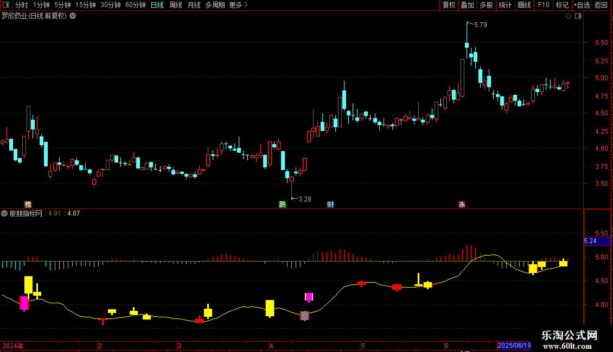Click the 5.24 price tag on the indicator axis
Image resolution: width=613 pixels, height=352 pixels.
(597, 241)
